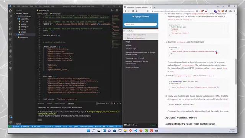Open the Help menu in VS Code

point(53,6)
